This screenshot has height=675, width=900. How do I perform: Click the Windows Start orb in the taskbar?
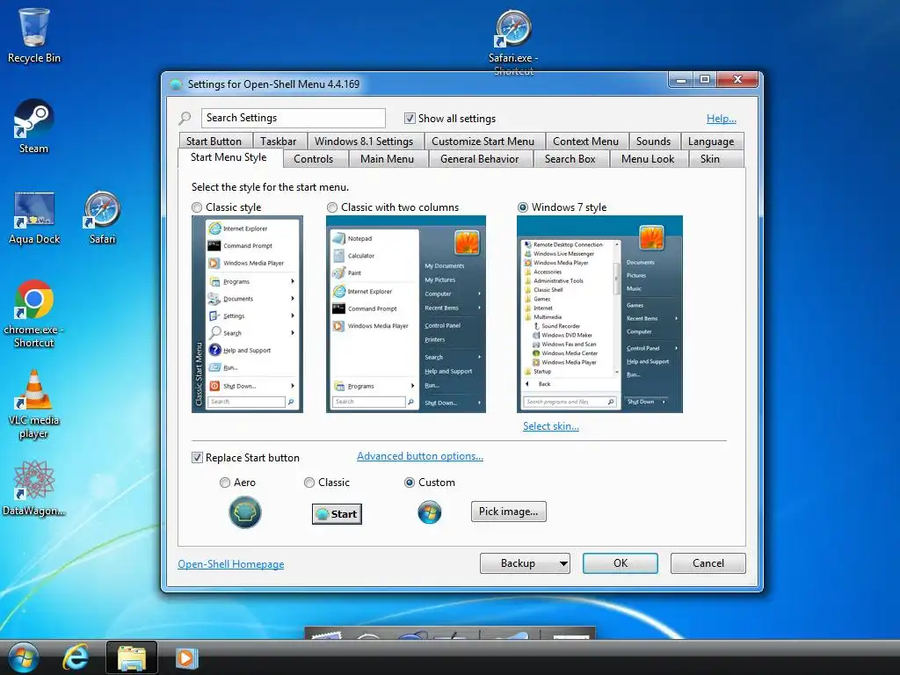tap(23, 657)
